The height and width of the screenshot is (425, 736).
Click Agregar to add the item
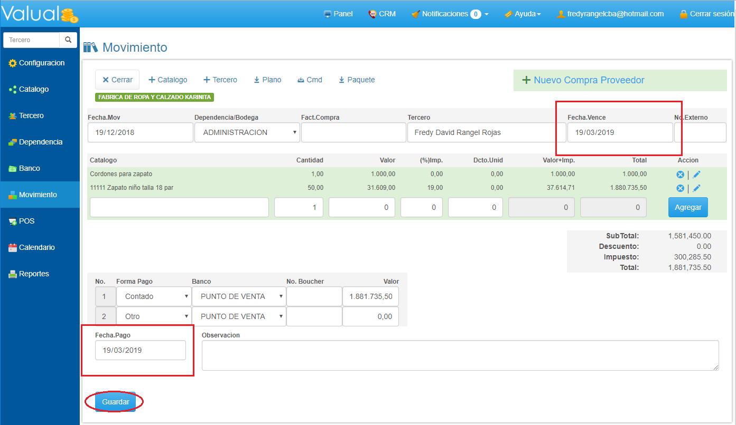click(687, 207)
